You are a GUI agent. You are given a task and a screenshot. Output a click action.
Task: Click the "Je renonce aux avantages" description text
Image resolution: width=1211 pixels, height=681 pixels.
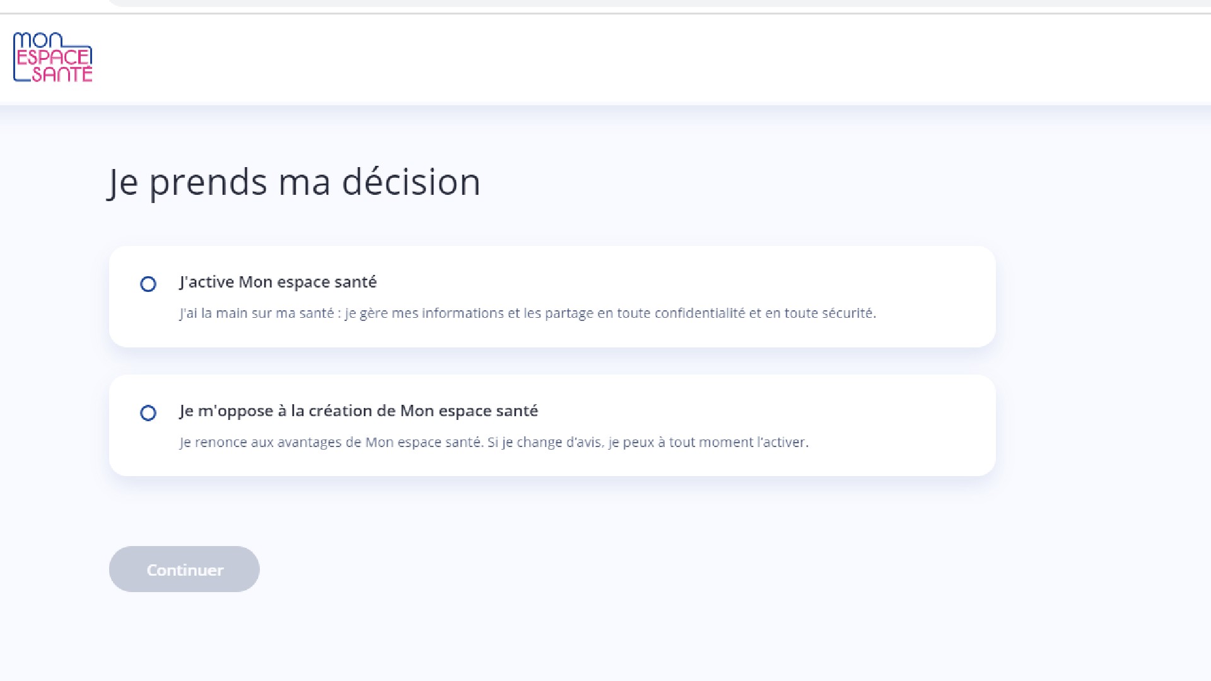[494, 442]
